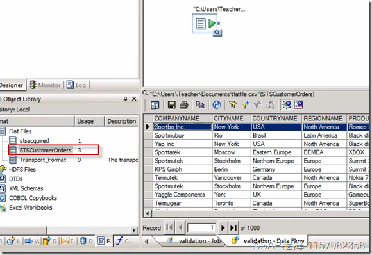The image size is (372, 255).
Task: Select the 'EEMEA' region cell
Action: (x=325, y=152)
